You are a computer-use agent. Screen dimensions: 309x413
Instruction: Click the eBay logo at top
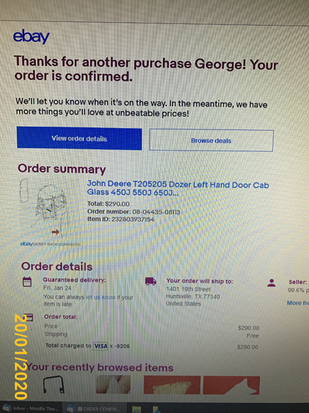click(32, 36)
